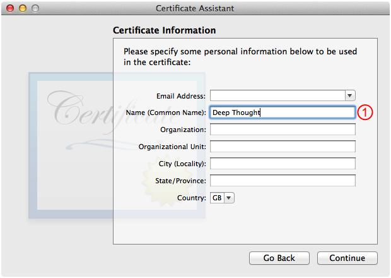Select the Organizational Unit input field
Viewport: 391px width, 278px height.
[x=283, y=147]
